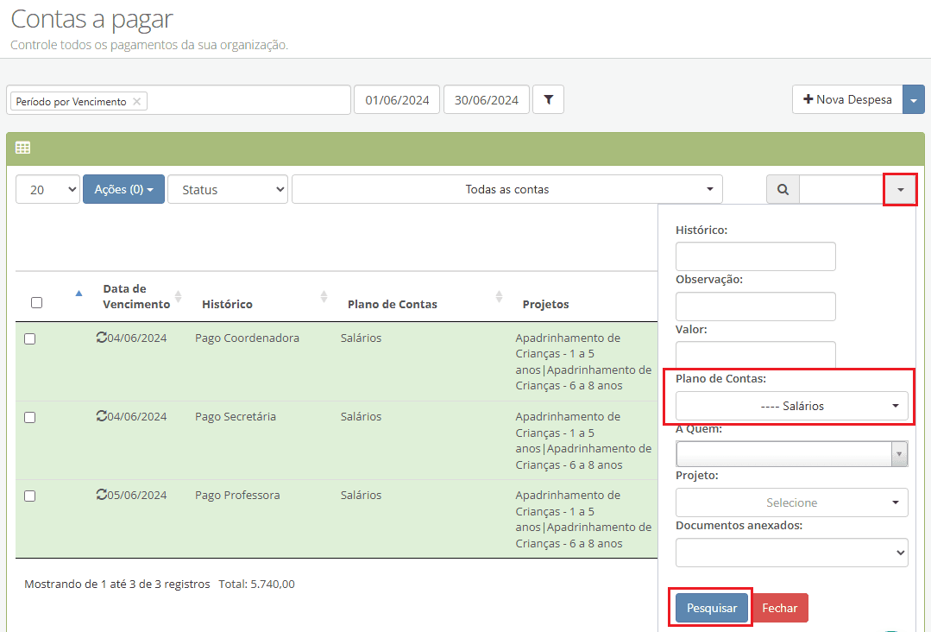Image resolution: width=931 pixels, height=632 pixels.
Task: Click the start date field 01/06/2024
Action: pyautogui.click(x=397, y=100)
